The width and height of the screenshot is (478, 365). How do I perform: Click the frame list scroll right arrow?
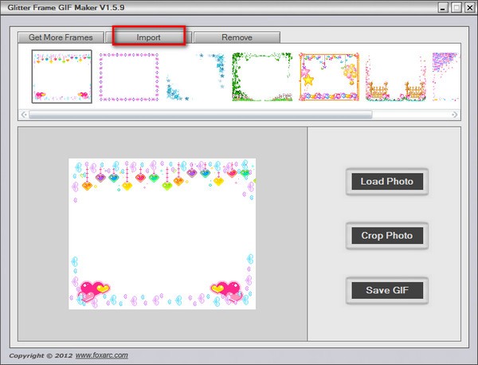pyautogui.click(x=455, y=115)
